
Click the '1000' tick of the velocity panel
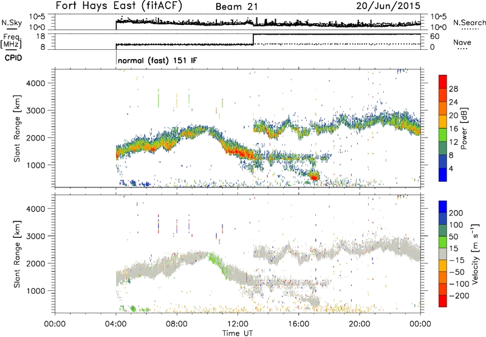[36, 291]
